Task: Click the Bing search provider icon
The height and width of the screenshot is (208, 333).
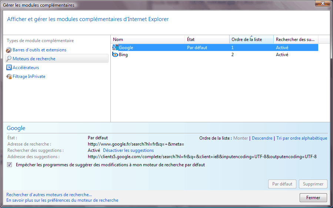Action: pos(115,55)
